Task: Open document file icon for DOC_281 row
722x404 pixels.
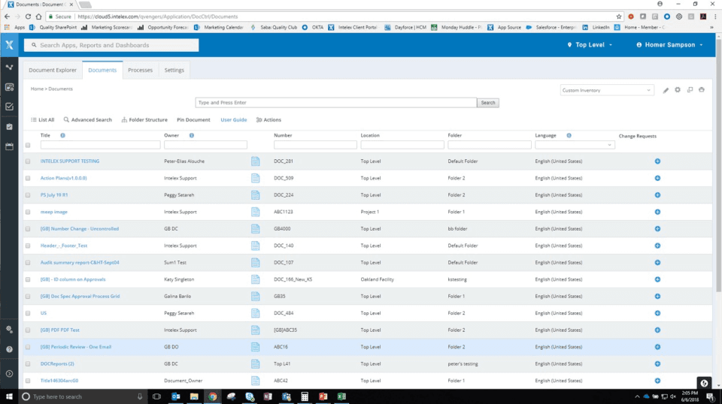Action: (256, 161)
